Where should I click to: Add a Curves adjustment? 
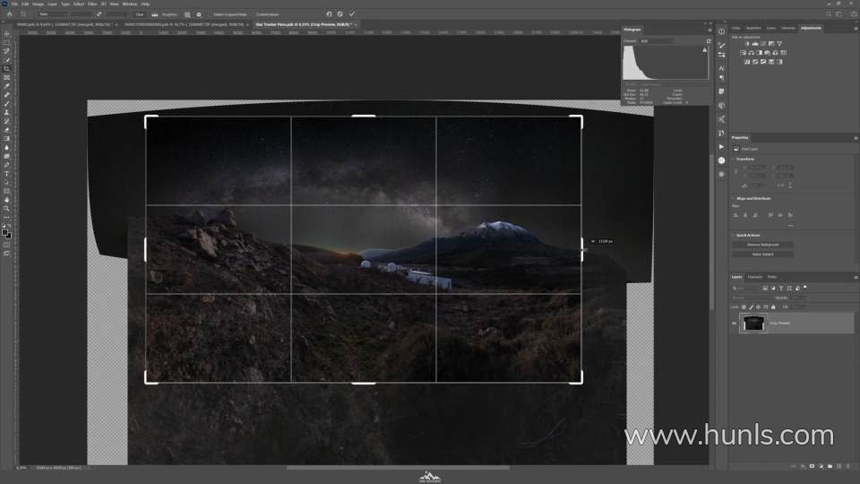click(763, 44)
